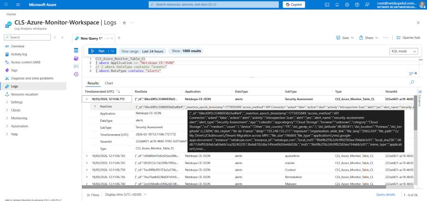Select the New Query 1 tab

click(x=91, y=38)
